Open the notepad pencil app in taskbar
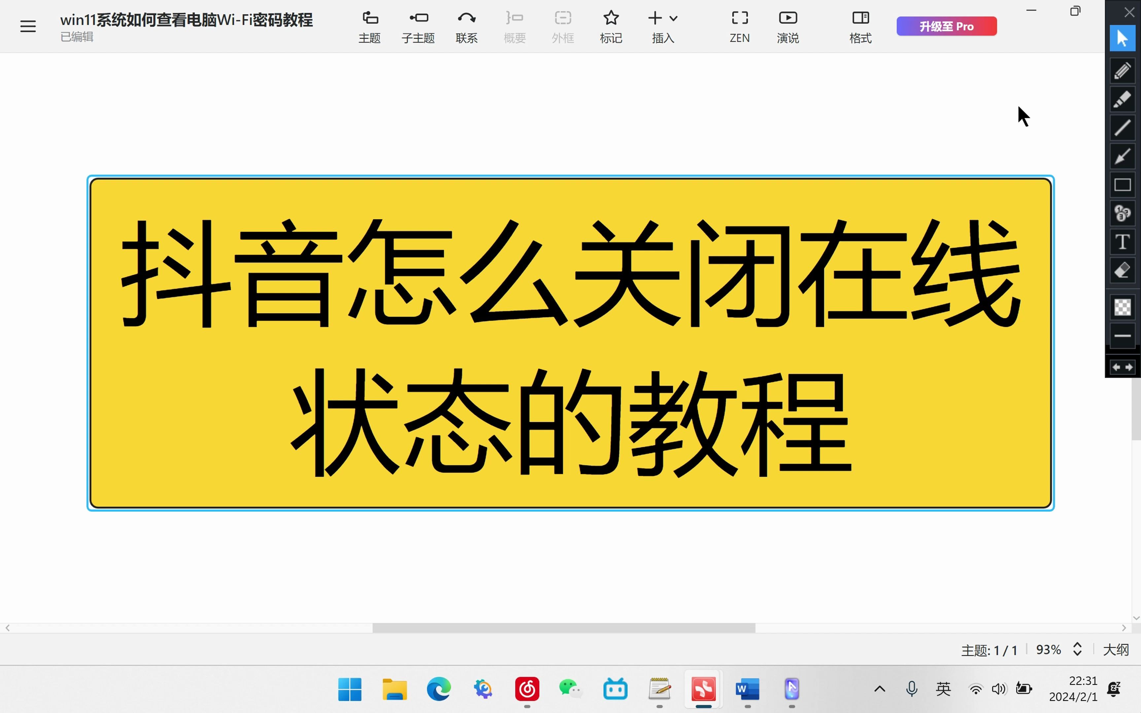This screenshot has width=1141, height=713. tap(660, 690)
